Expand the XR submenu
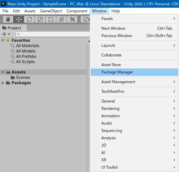 click(x=134, y=160)
